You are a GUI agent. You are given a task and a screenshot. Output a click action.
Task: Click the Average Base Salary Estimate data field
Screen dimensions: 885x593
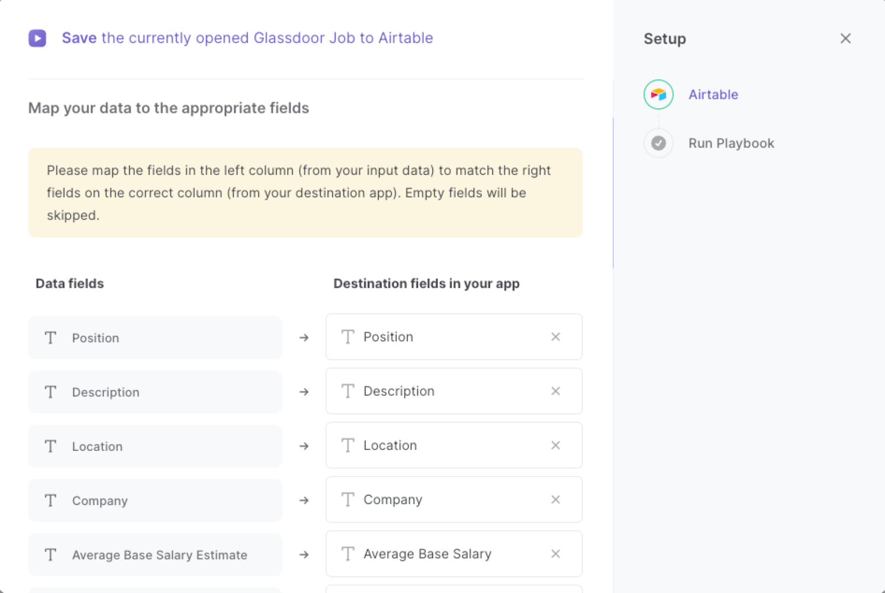click(155, 554)
